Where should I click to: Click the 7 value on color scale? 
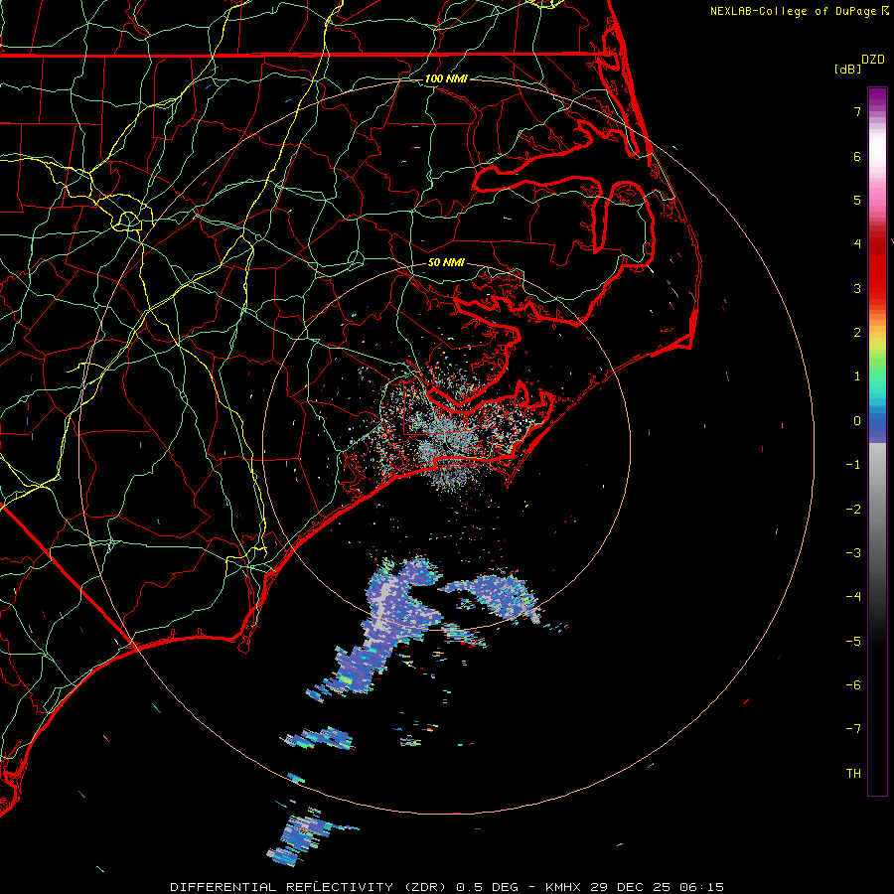[x=857, y=111]
